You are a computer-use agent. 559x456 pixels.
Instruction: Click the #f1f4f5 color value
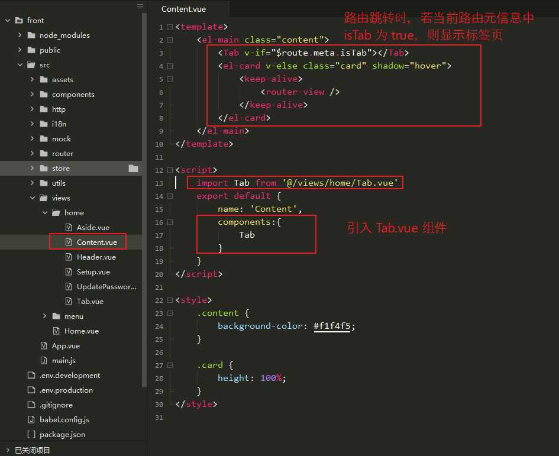coord(332,326)
